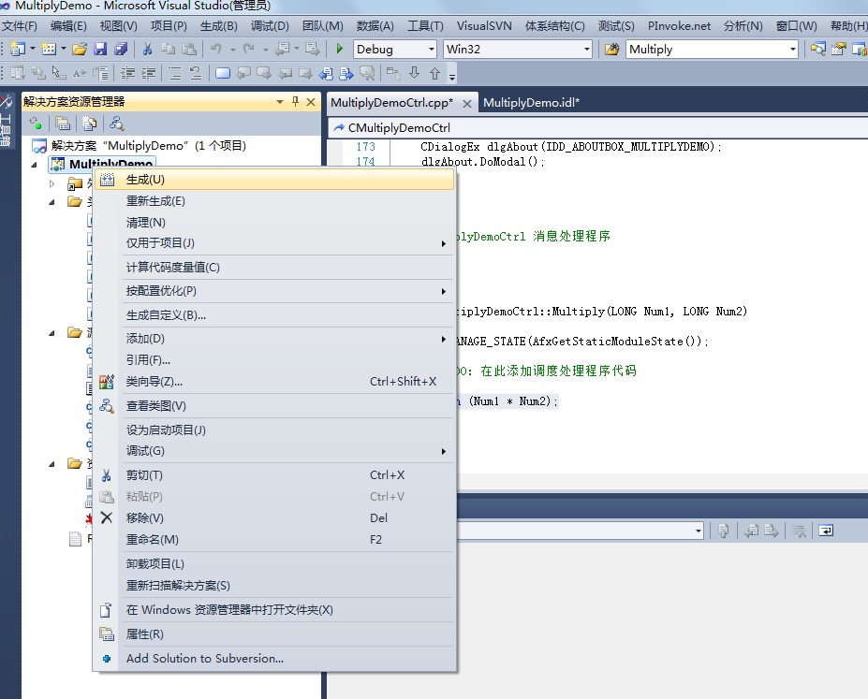This screenshot has height=699, width=868.
Task: Click the Toggle Bookmark icon
Action: tap(223, 73)
